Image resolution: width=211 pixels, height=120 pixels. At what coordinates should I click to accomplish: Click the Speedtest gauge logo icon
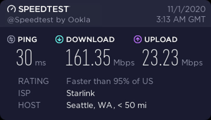pyautogui.click(x=12, y=9)
